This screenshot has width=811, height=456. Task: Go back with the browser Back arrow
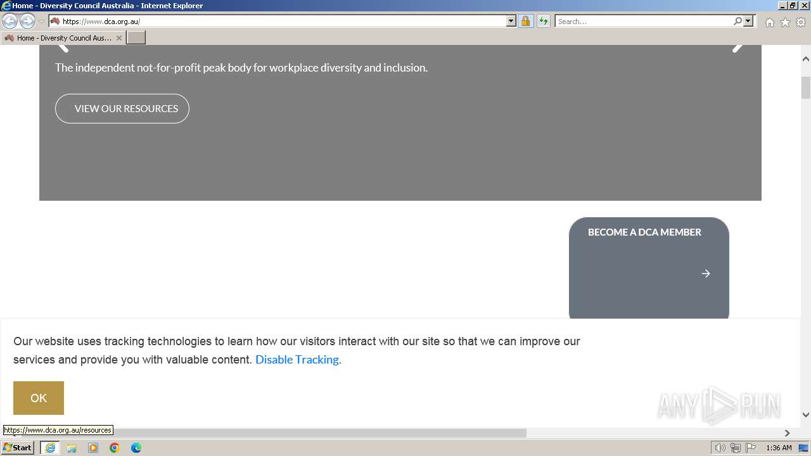tap(10, 21)
